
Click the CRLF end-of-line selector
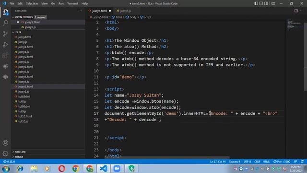point(257,161)
